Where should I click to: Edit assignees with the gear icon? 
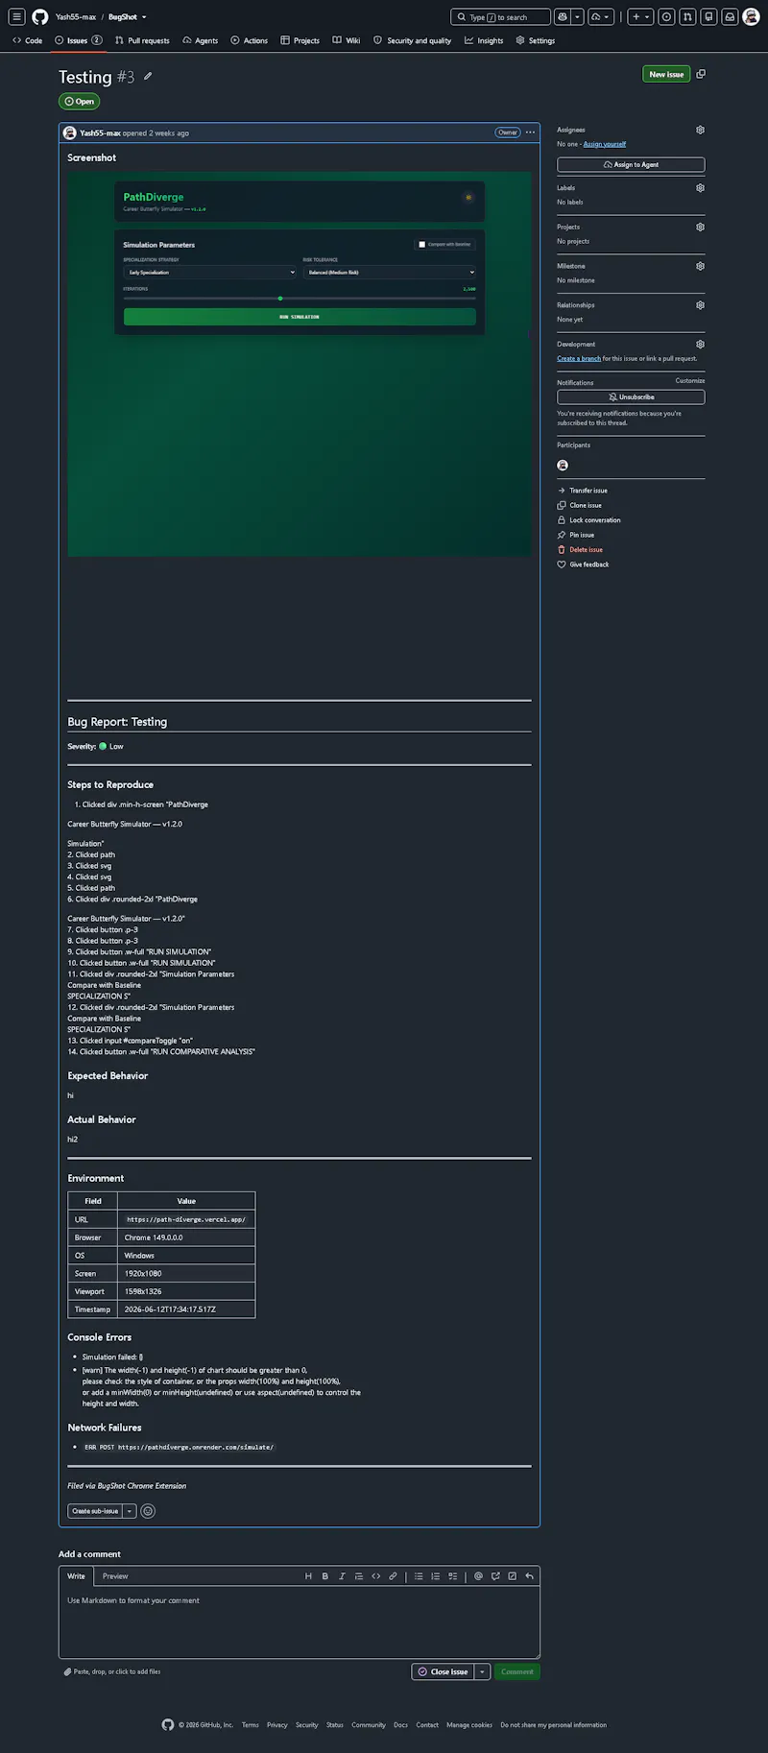(x=700, y=130)
